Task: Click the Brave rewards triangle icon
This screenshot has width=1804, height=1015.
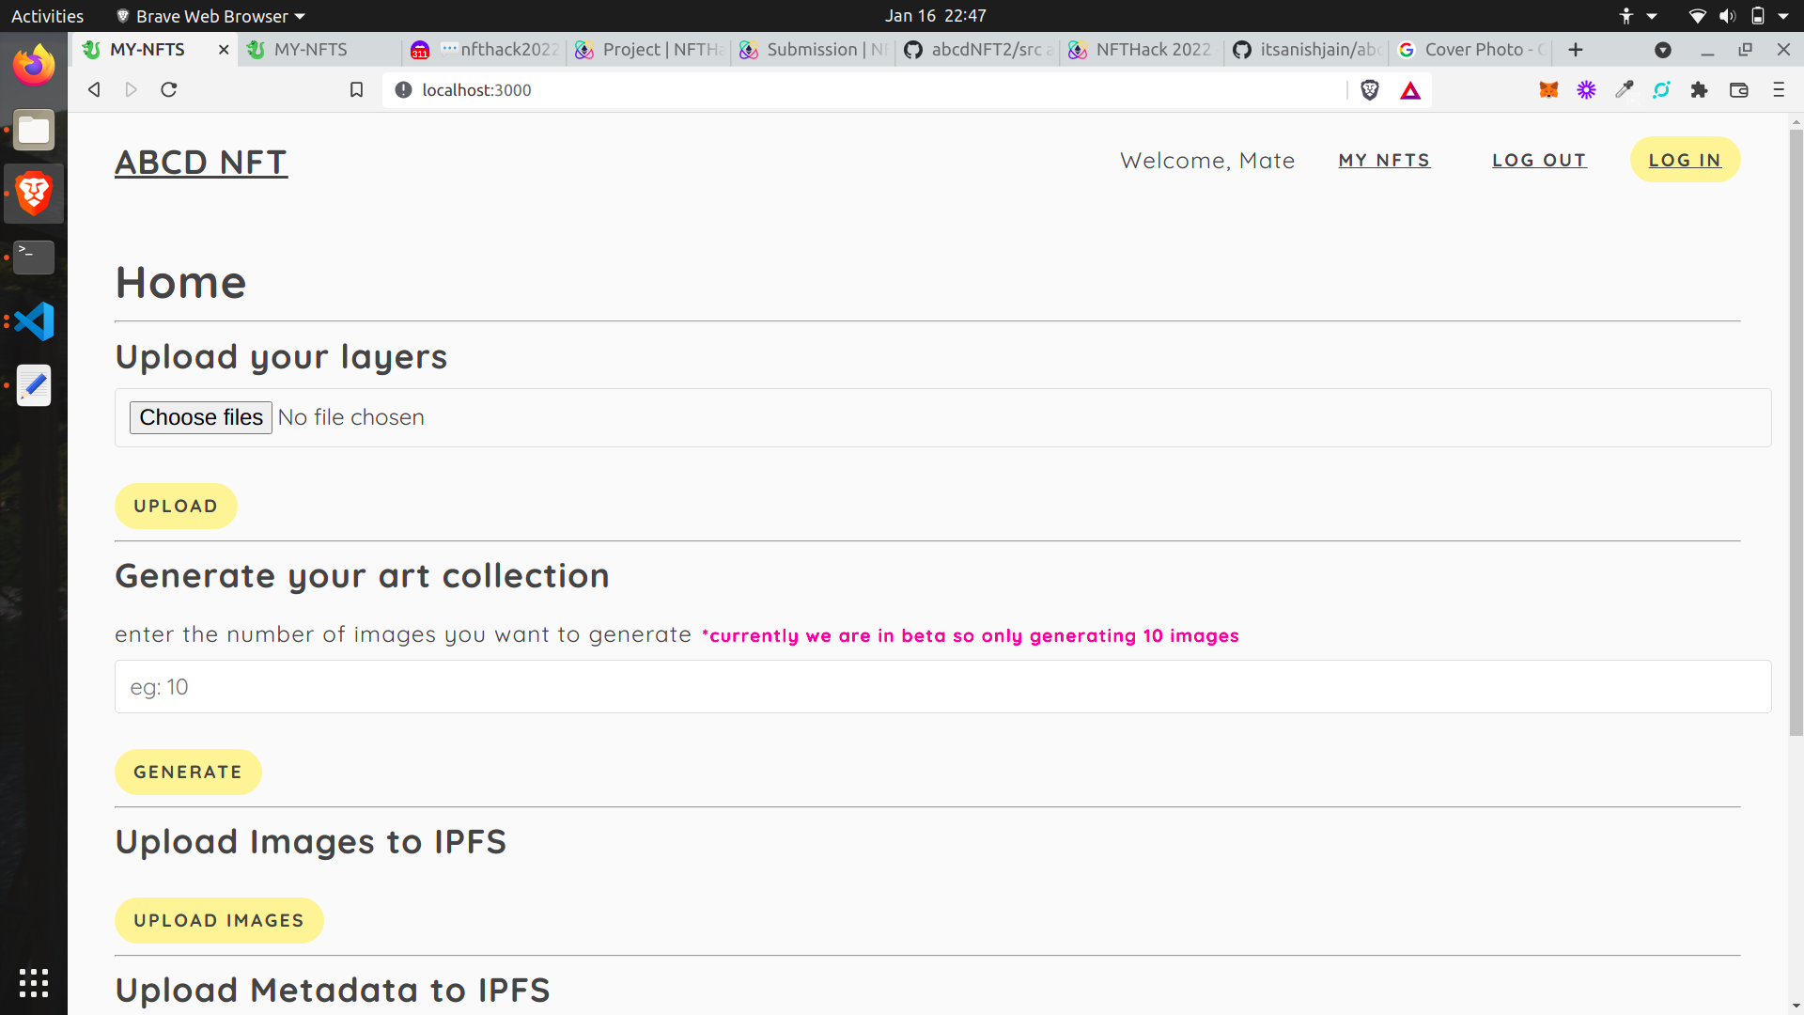Action: point(1410,89)
